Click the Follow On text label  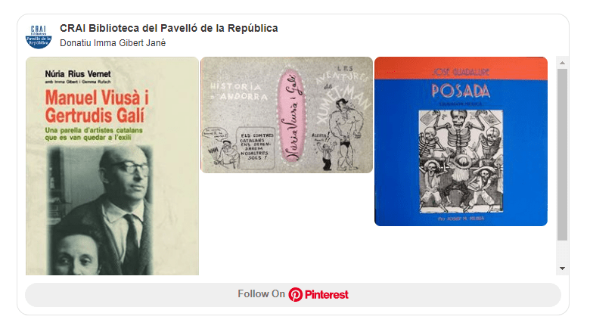tap(261, 294)
